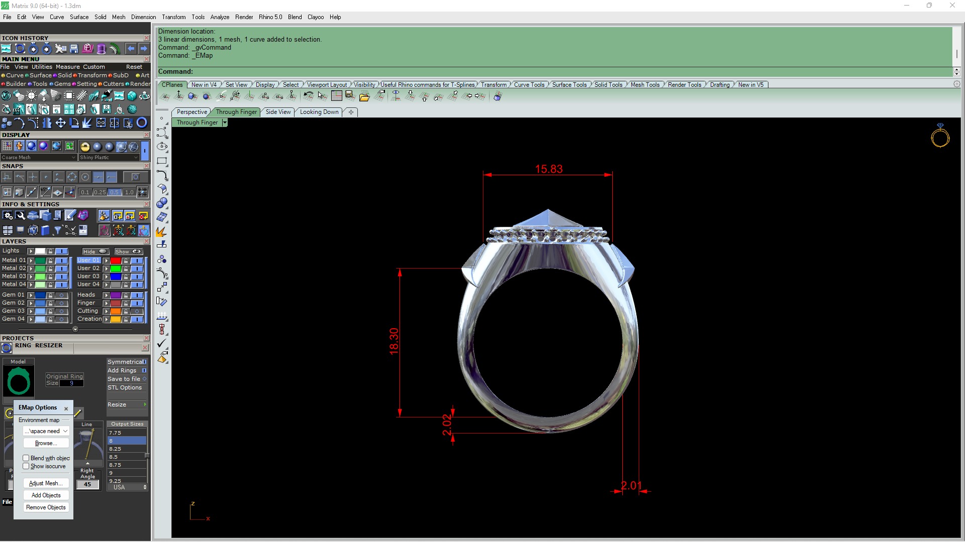This screenshot has width=965, height=542.
Task: Open the Shiny Plastic material dropdown
Action: [109, 157]
